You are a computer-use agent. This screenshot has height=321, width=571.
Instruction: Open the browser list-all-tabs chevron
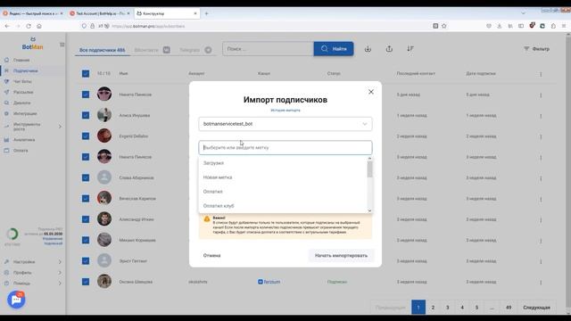click(524, 13)
